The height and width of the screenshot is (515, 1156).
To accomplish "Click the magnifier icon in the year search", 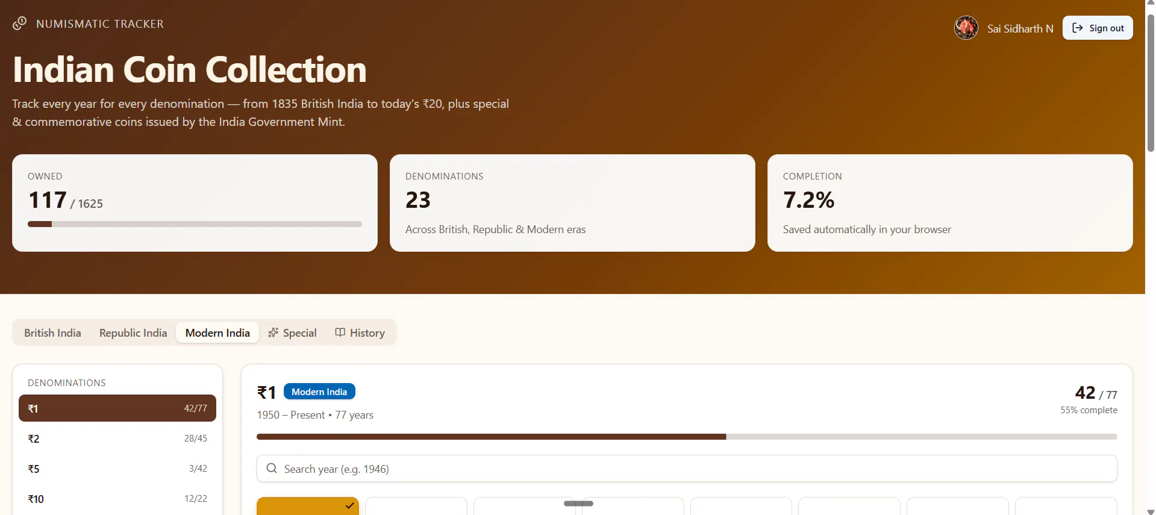I will [272, 469].
